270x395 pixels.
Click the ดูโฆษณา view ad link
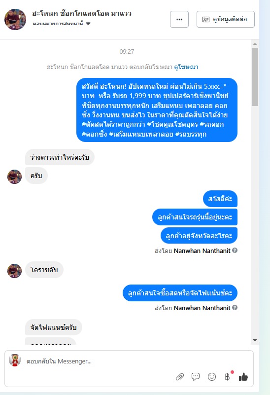pos(186,67)
